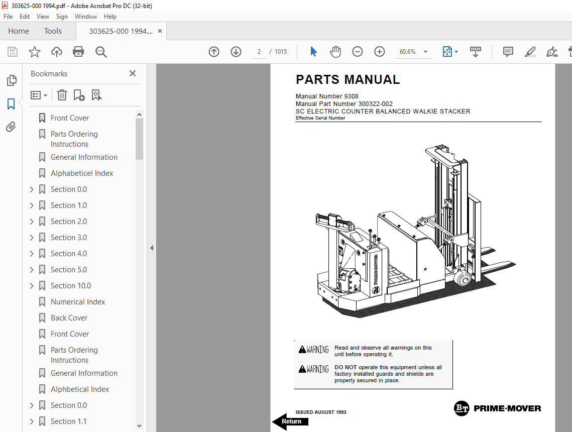Select the Highlight text pen tool
The height and width of the screenshot is (432, 572).
(530, 52)
